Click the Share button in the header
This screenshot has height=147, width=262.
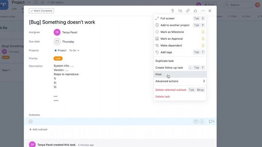pos(210,5)
